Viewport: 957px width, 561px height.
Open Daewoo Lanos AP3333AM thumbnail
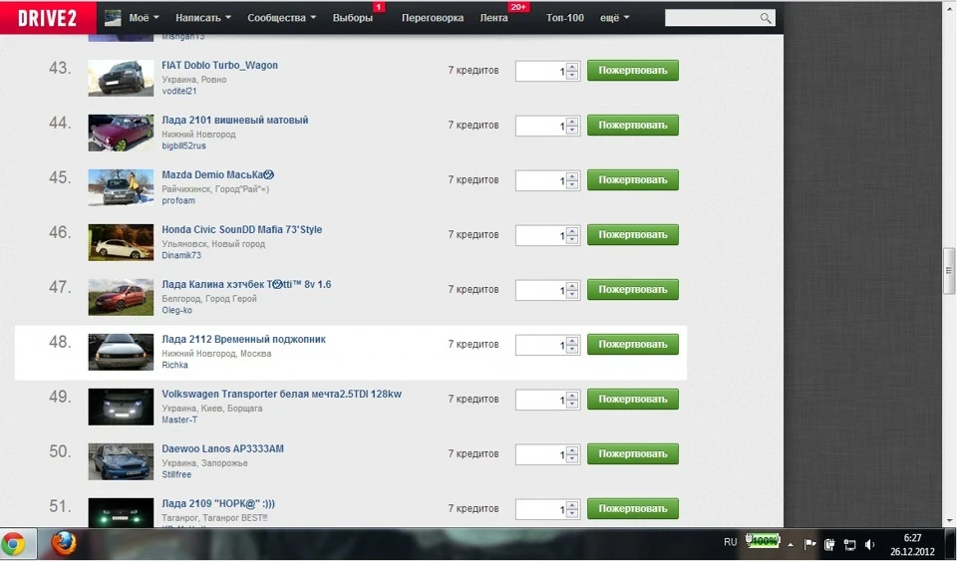[x=121, y=462]
